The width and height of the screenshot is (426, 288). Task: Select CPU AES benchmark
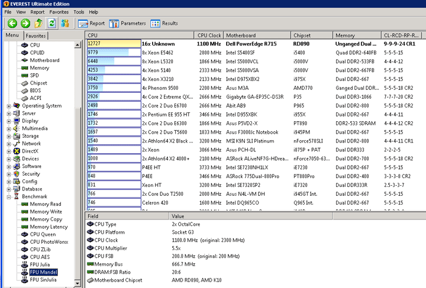click(40, 257)
